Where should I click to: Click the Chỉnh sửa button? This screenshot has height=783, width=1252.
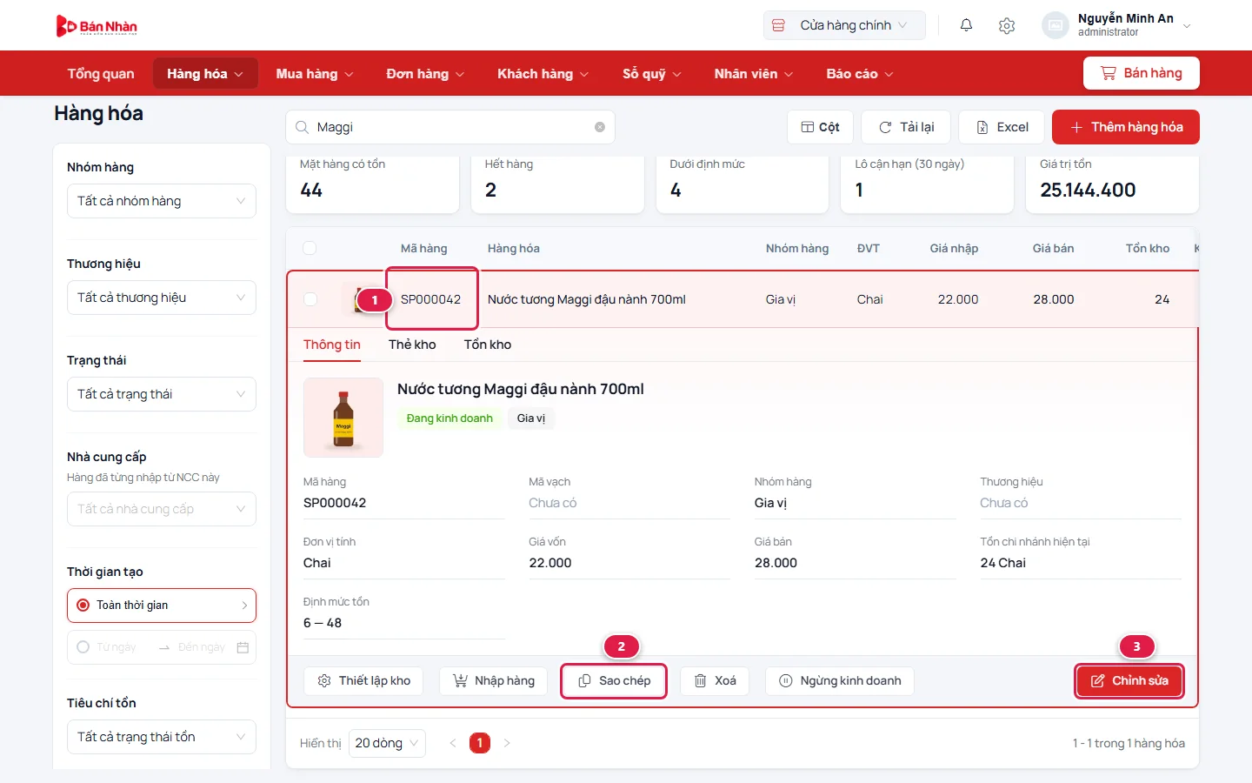1129,681
